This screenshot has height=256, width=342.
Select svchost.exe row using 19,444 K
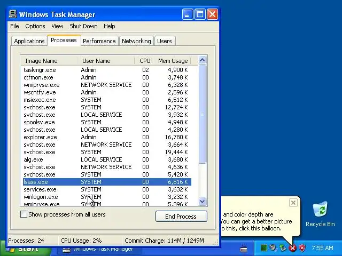[107, 152]
